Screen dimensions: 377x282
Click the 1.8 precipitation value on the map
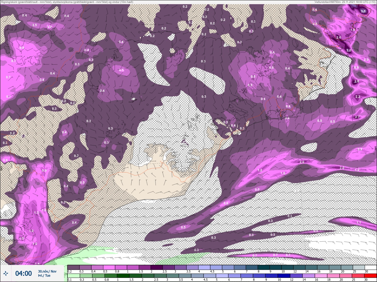tap(353, 30)
